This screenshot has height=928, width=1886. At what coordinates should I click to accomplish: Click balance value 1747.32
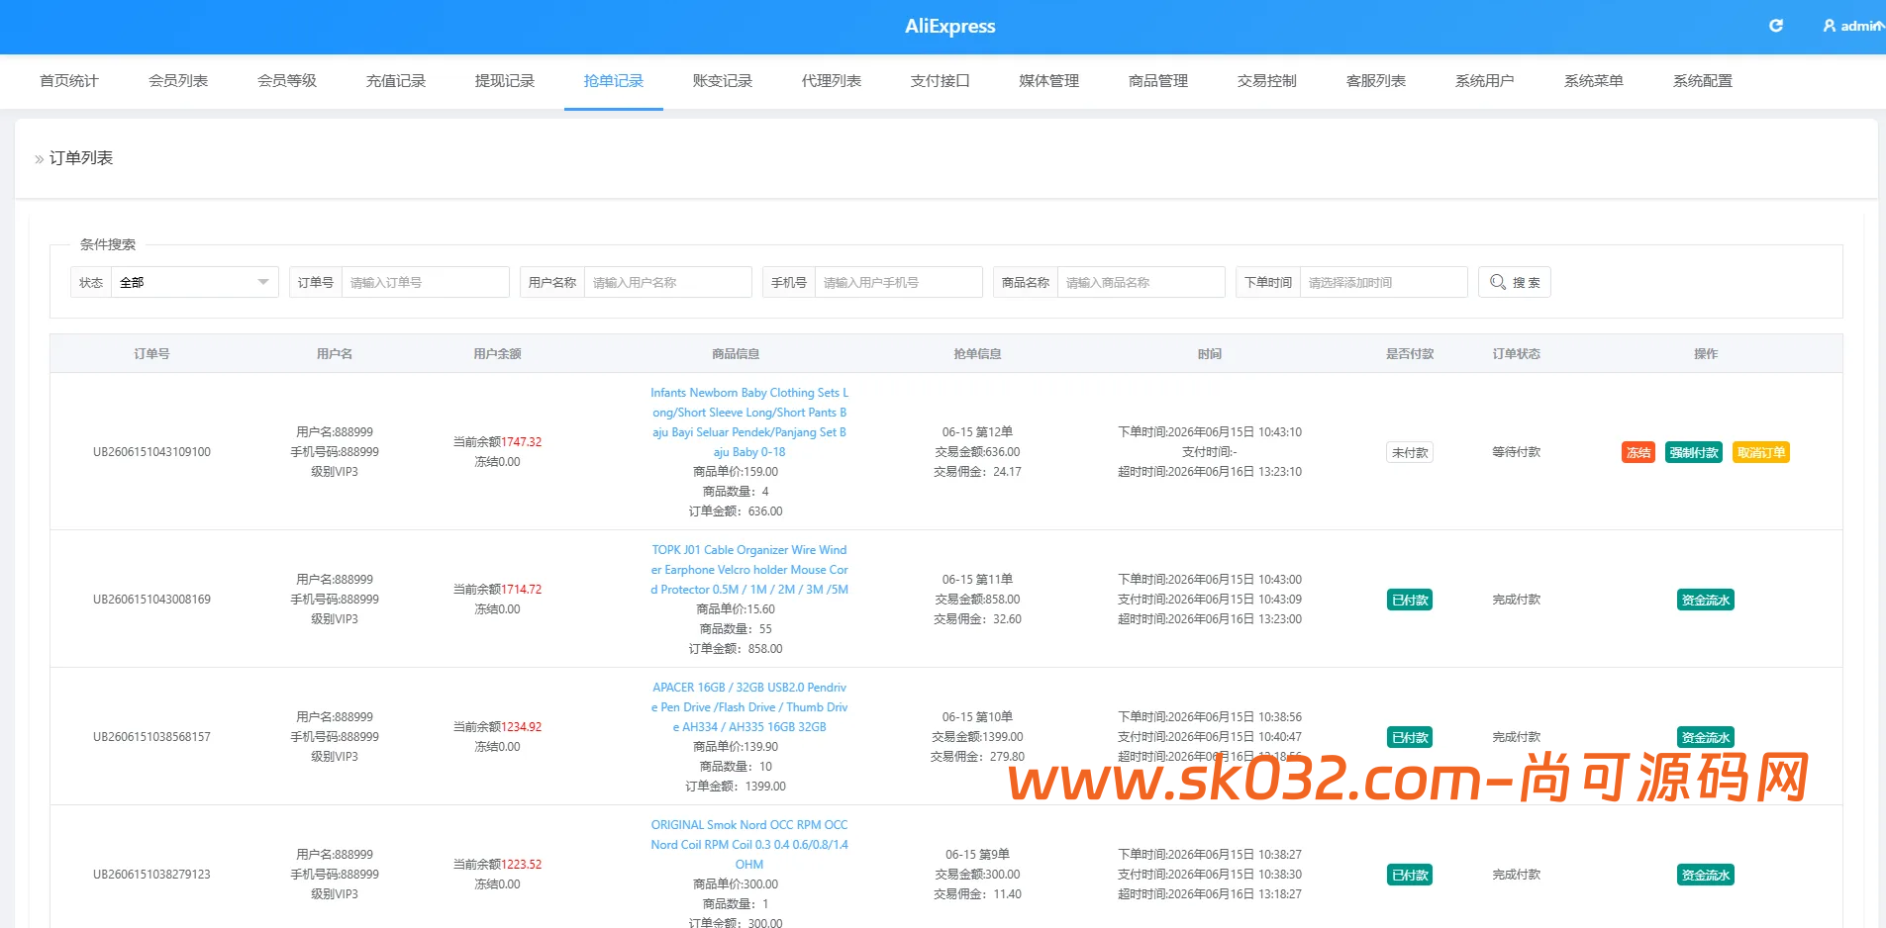tap(522, 442)
